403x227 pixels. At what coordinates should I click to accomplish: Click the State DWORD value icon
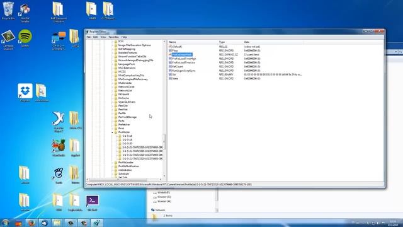(170, 78)
